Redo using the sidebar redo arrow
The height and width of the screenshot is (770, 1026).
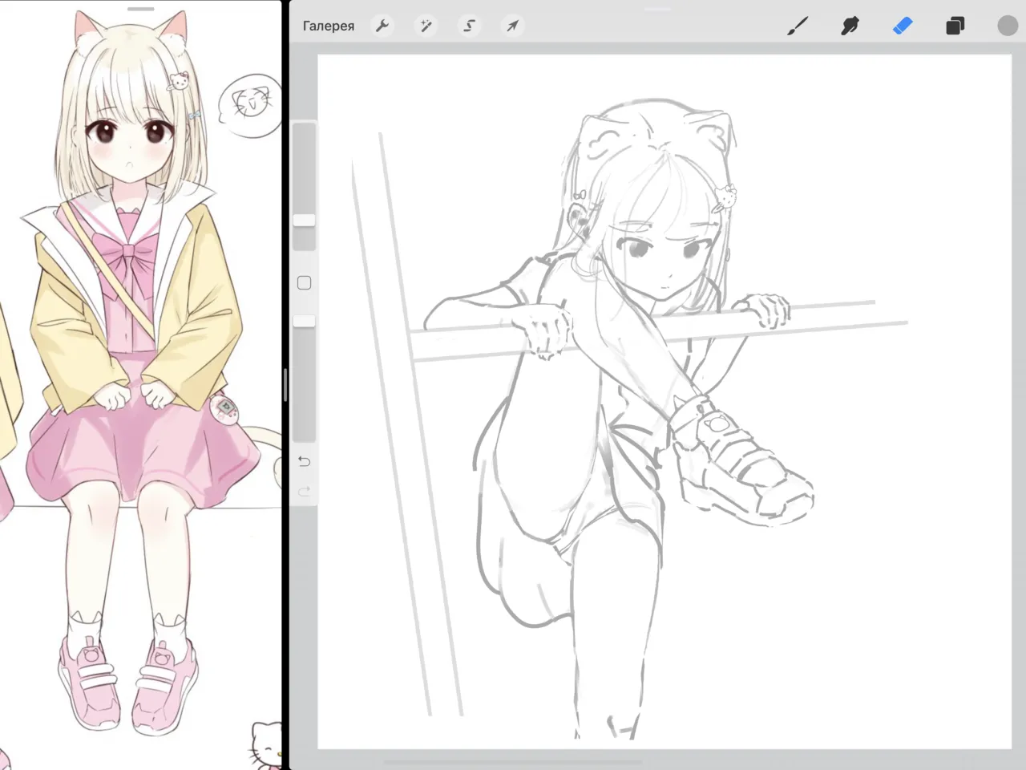click(x=304, y=491)
